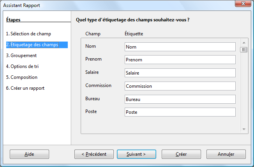Cancel the wizard with Annuler
254x167 pixels.
(x=226, y=154)
